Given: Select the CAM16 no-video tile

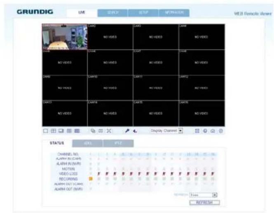Looking at the screenshot, I should tap(202, 113).
